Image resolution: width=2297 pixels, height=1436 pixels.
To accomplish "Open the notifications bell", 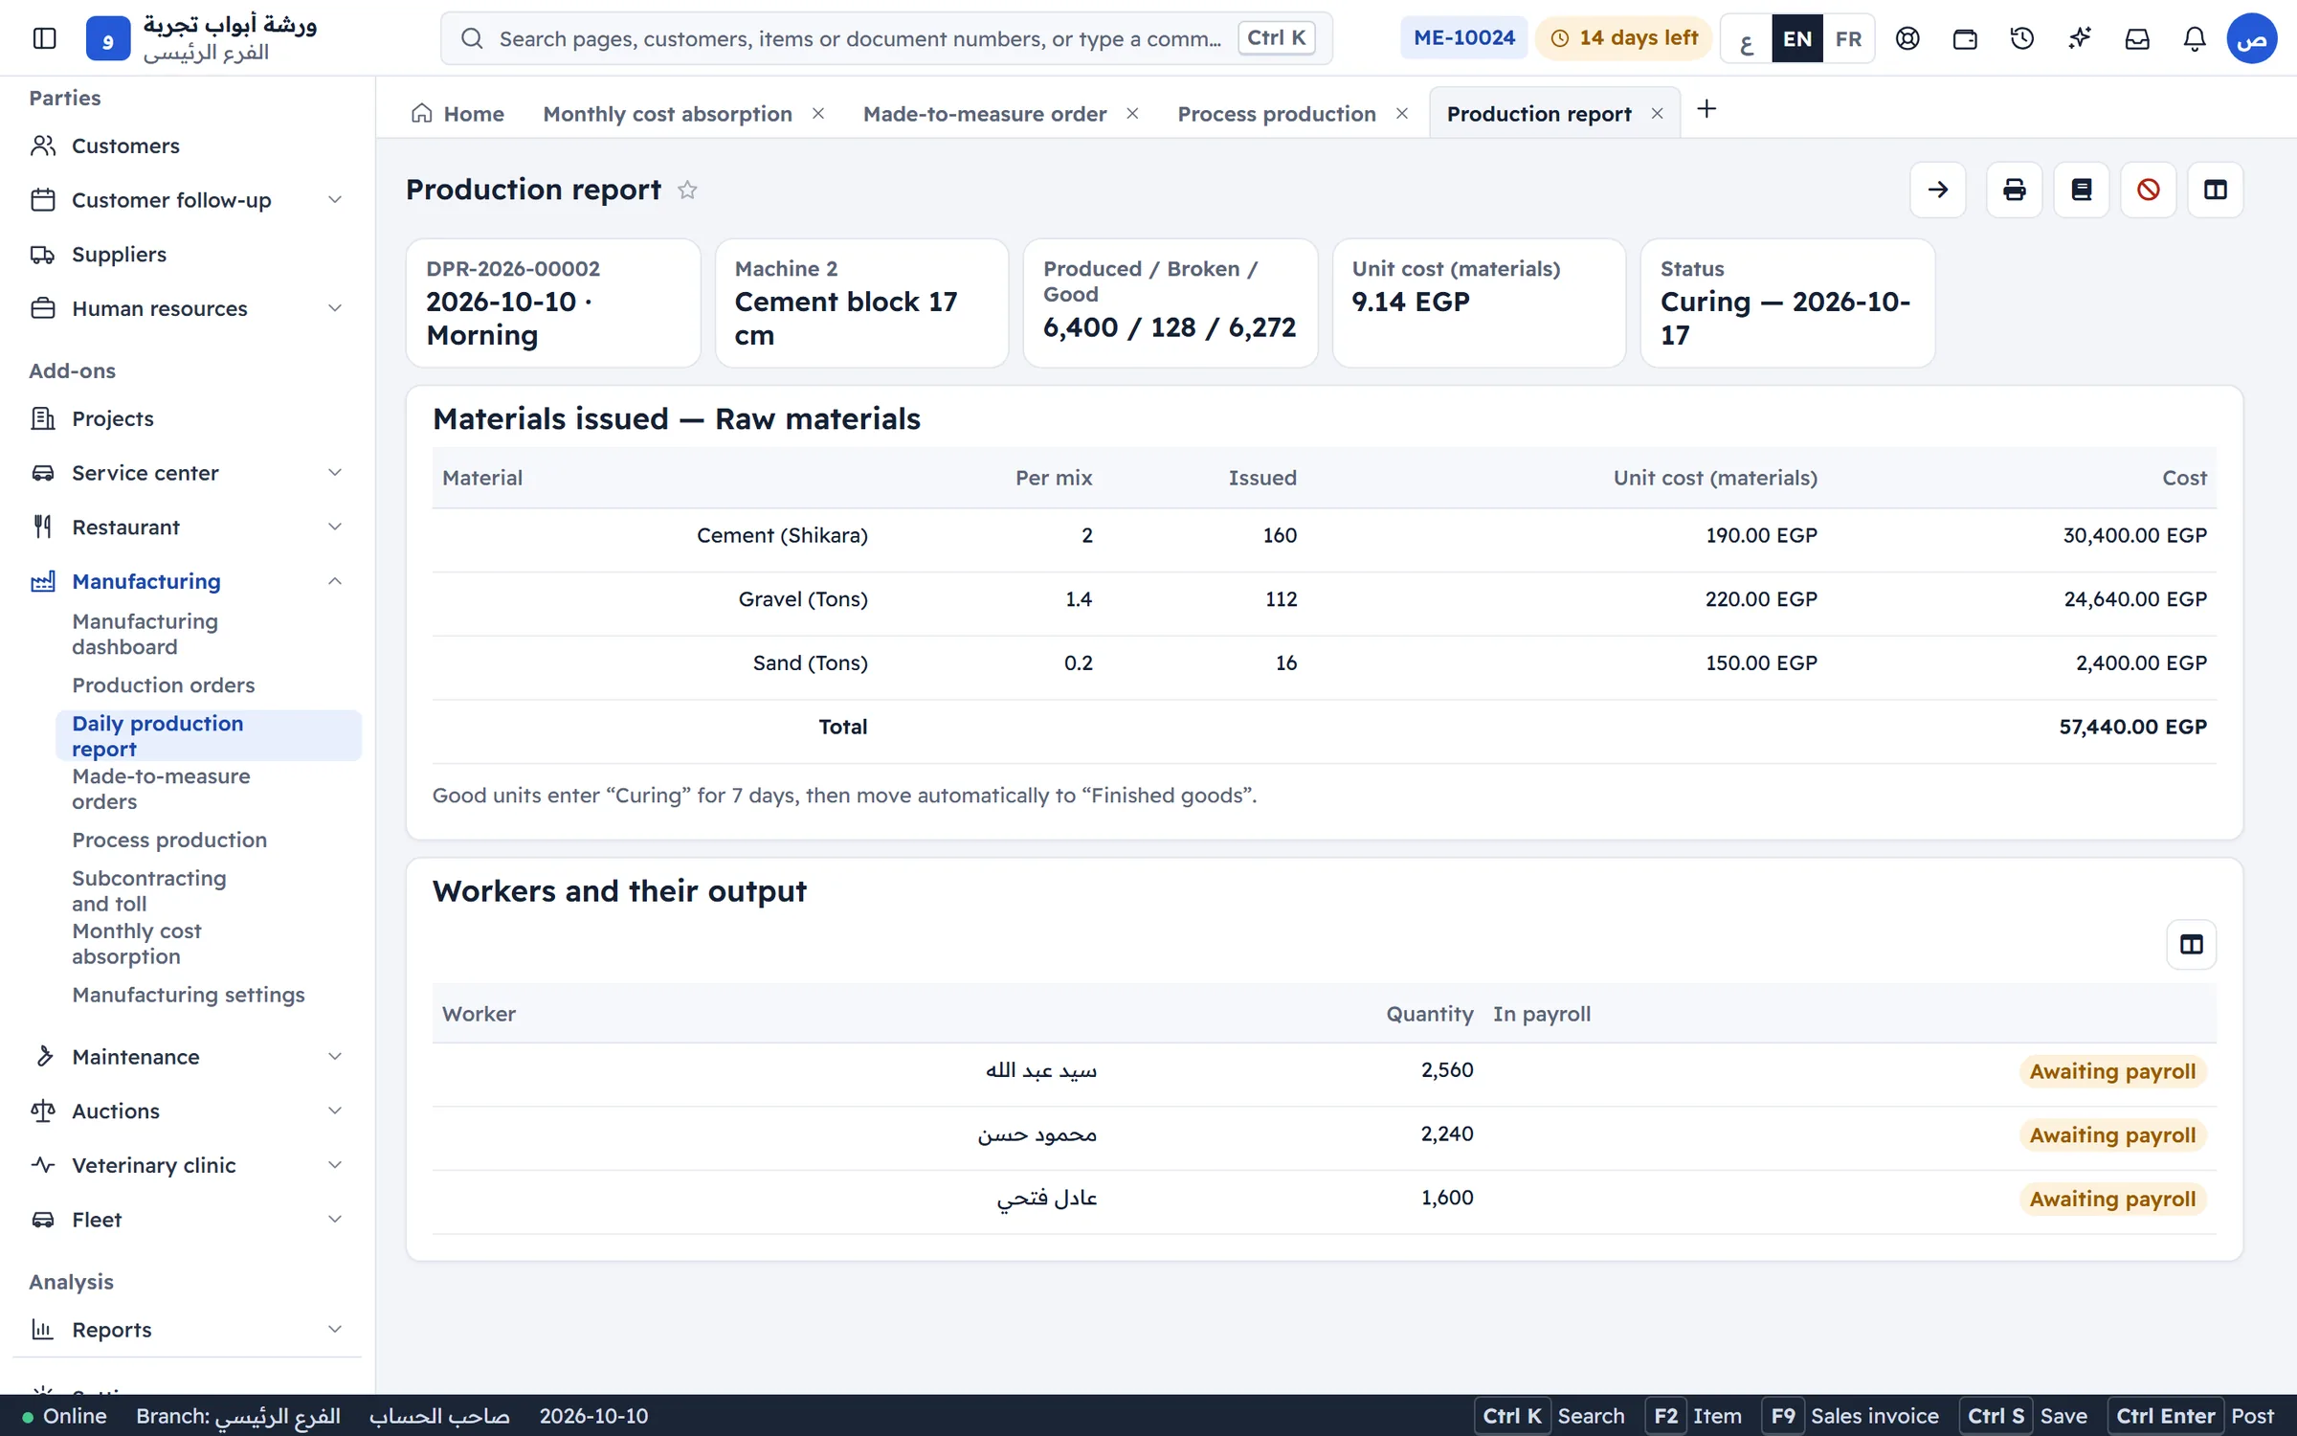I will [2194, 38].
